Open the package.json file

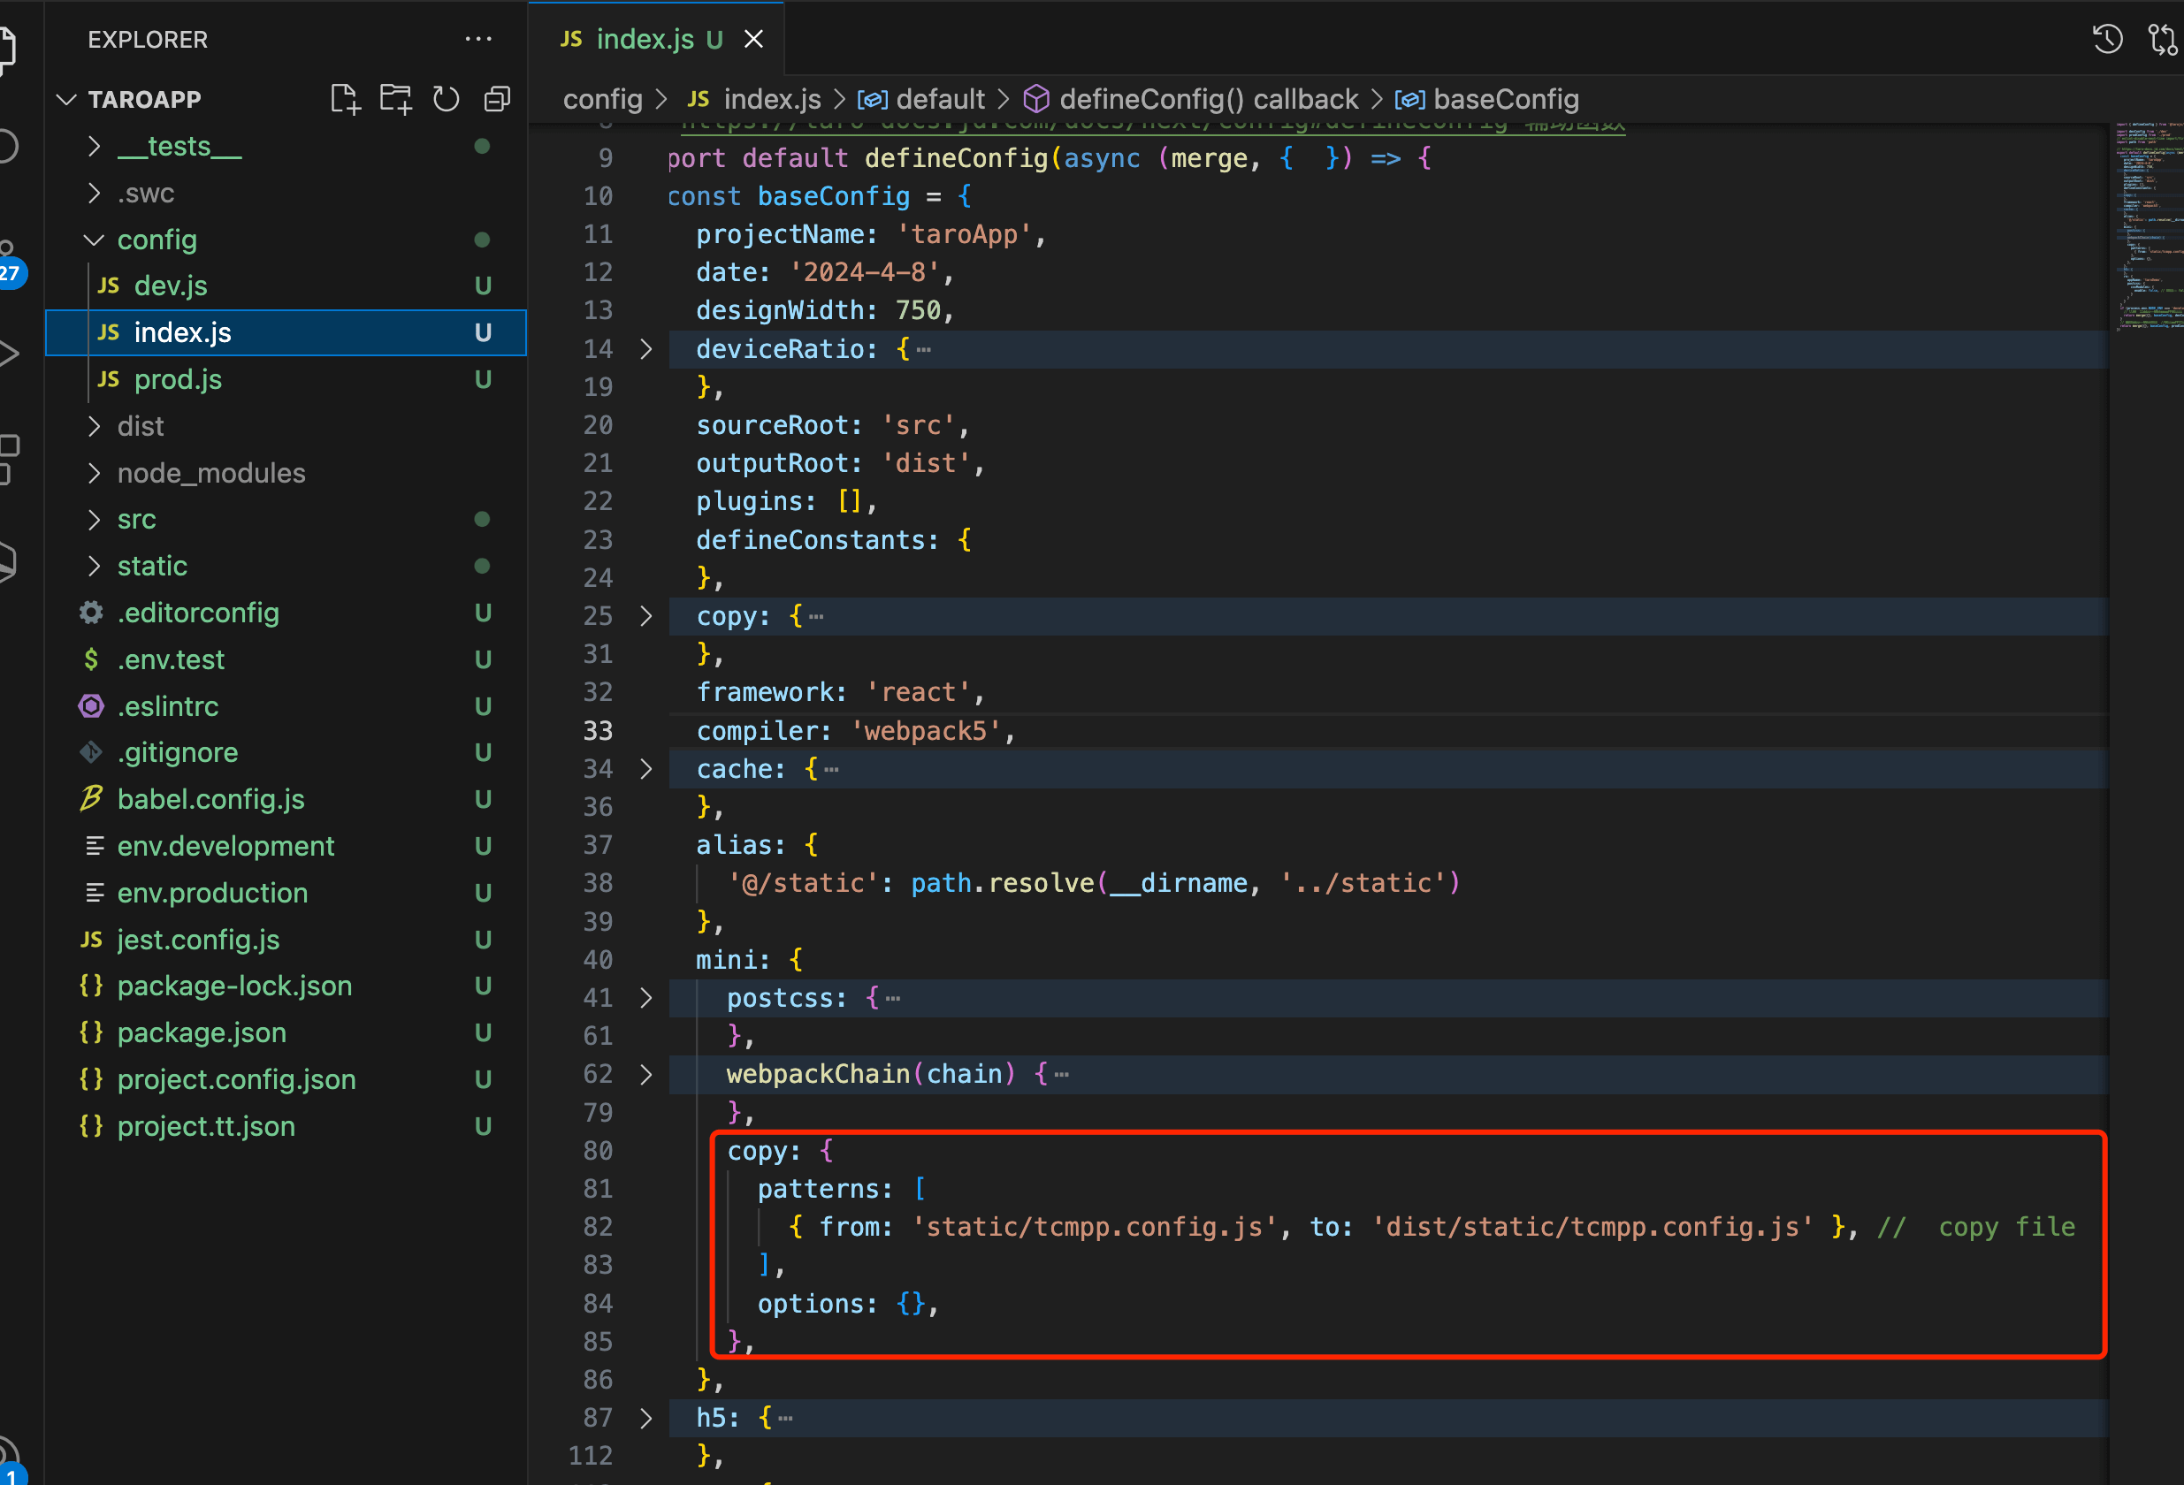tap(201, 1032)
